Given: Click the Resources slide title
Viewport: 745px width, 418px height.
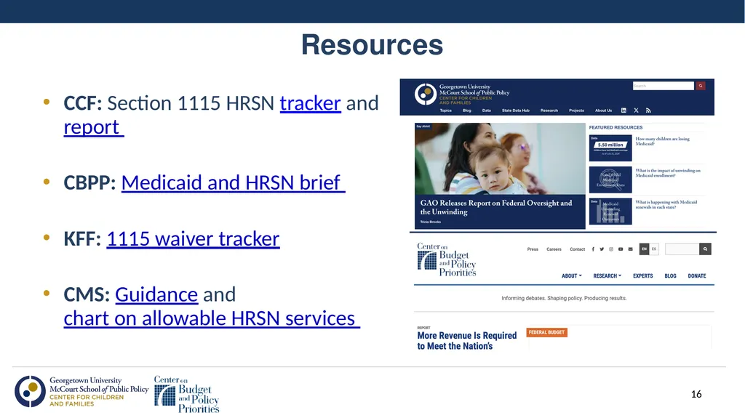Looking at the screenshot, I should point(372,45).
